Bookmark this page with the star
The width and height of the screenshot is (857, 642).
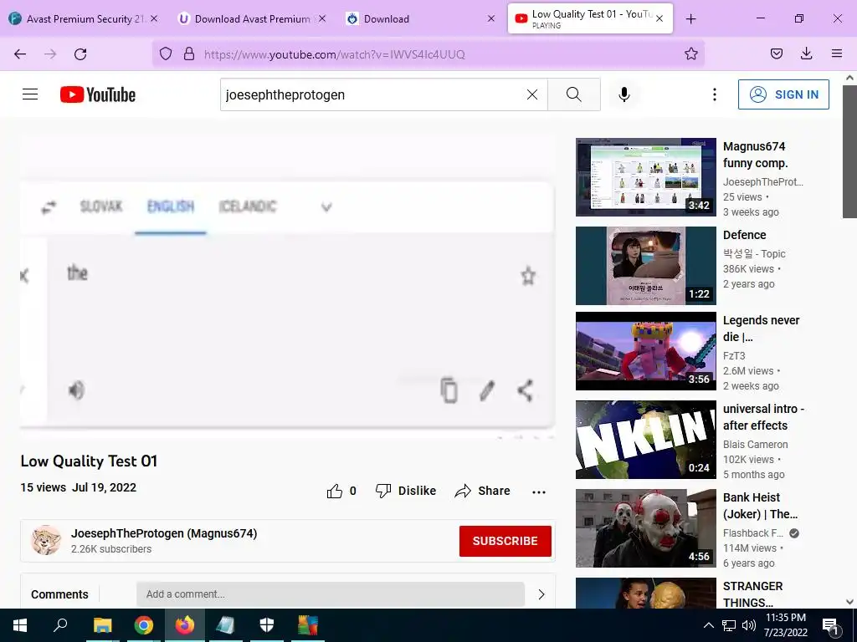tap(690, 53)
